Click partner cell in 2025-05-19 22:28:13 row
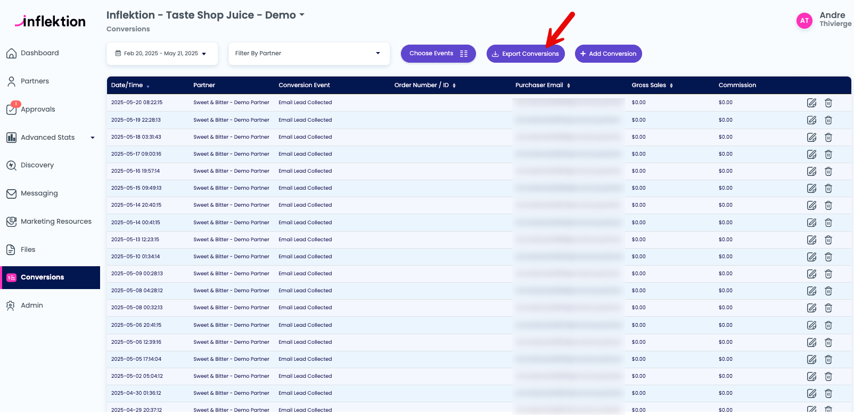Screen dimensions: 854x415 pyautogui.click(x=231, y=120)
